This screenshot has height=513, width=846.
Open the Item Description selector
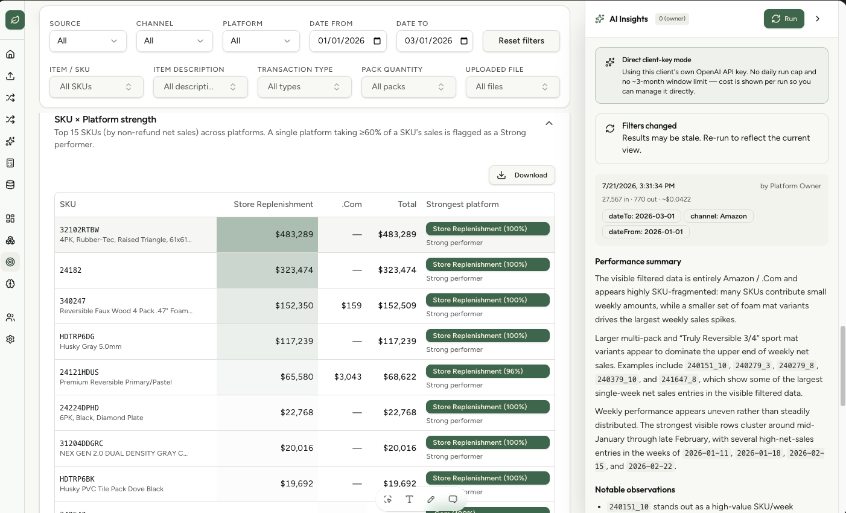click(200, 87)
